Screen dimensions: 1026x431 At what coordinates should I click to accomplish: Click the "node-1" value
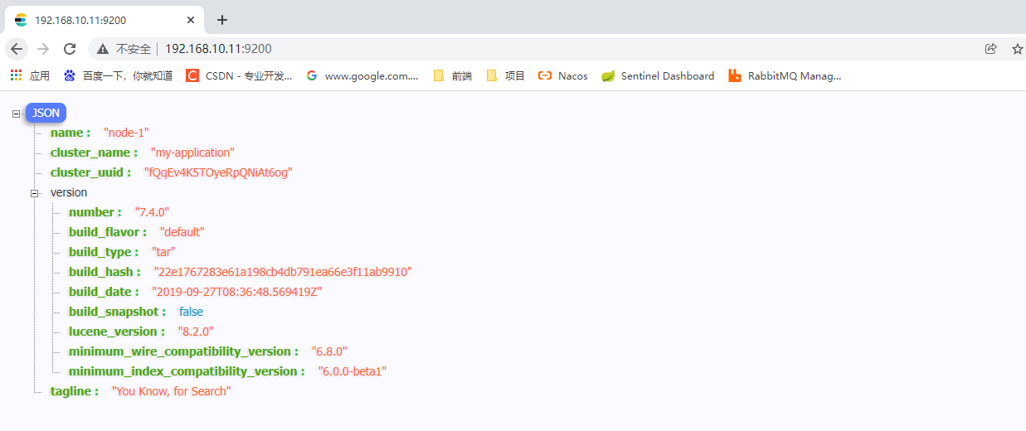point(126,133)
